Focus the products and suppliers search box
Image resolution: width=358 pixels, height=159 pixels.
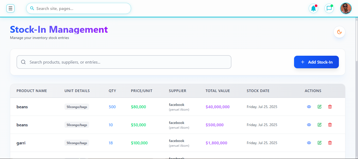124,62
